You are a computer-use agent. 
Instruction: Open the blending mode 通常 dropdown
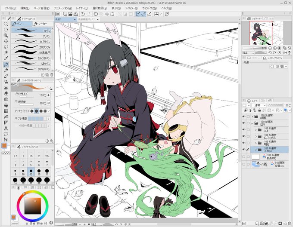click(259, 105)
